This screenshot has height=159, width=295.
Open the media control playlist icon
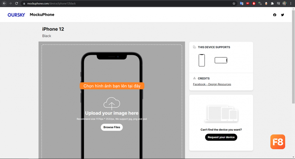coord(278,3)
